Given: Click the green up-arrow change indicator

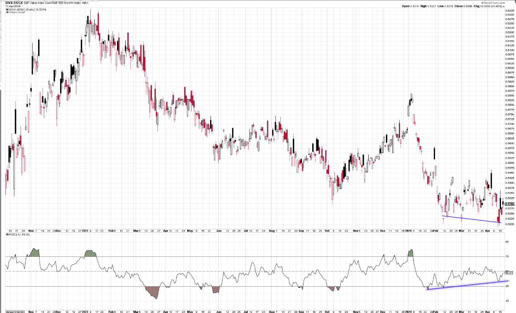Looking at the screenshot, I should click(x=504, y=6).
